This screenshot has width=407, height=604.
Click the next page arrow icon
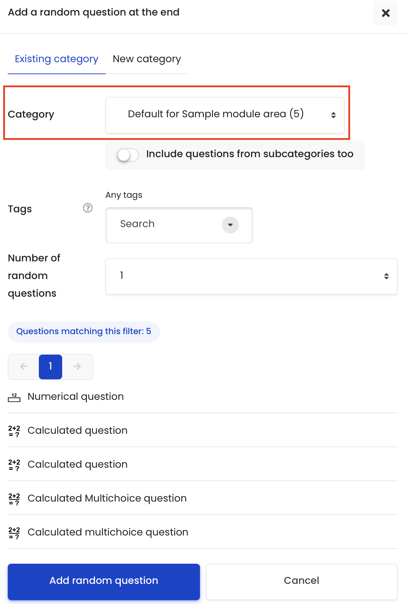tap(77, 366)
